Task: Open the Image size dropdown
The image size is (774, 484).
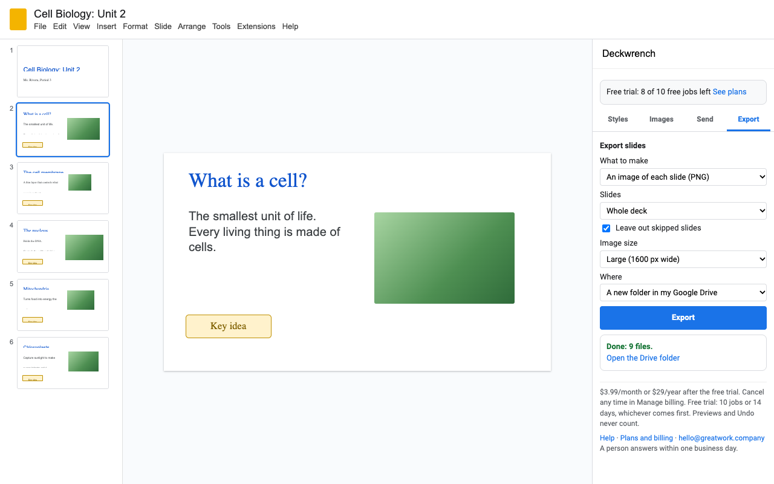Action: click(683, 259)
